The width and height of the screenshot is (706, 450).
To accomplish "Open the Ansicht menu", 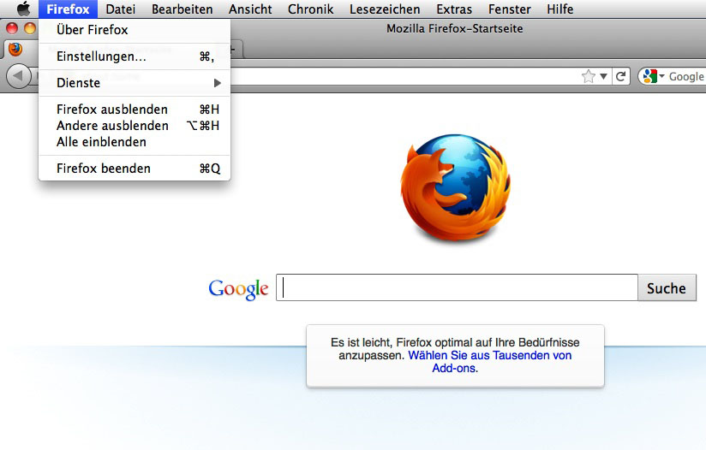I will (x=250, y=9).
